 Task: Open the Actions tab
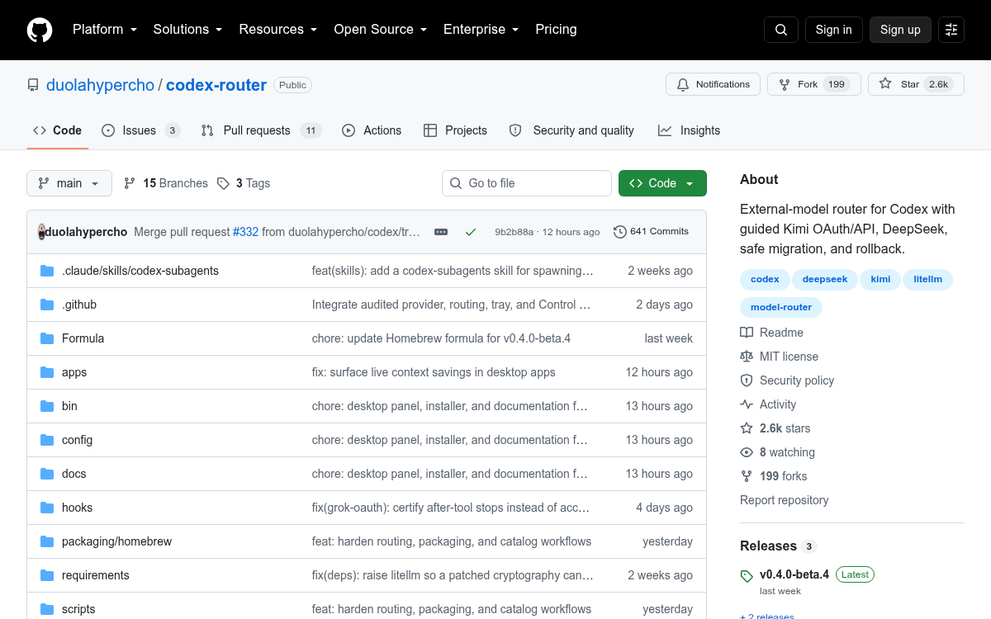click(372, 130)
